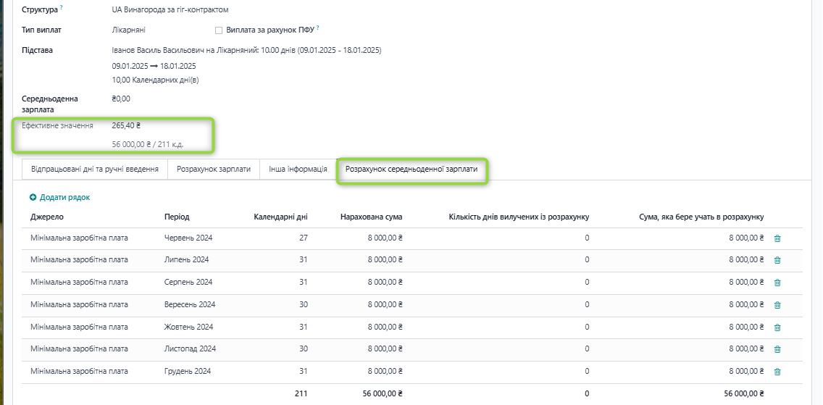Open Підстава leave record link

(x=246, y=50)
